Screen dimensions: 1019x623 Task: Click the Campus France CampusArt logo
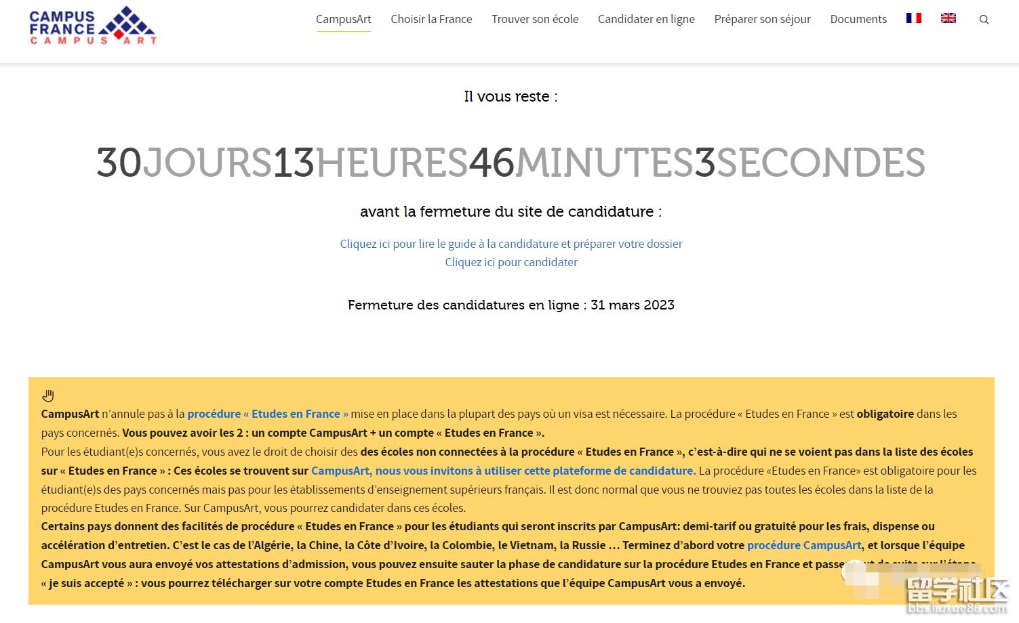[93, 26]
